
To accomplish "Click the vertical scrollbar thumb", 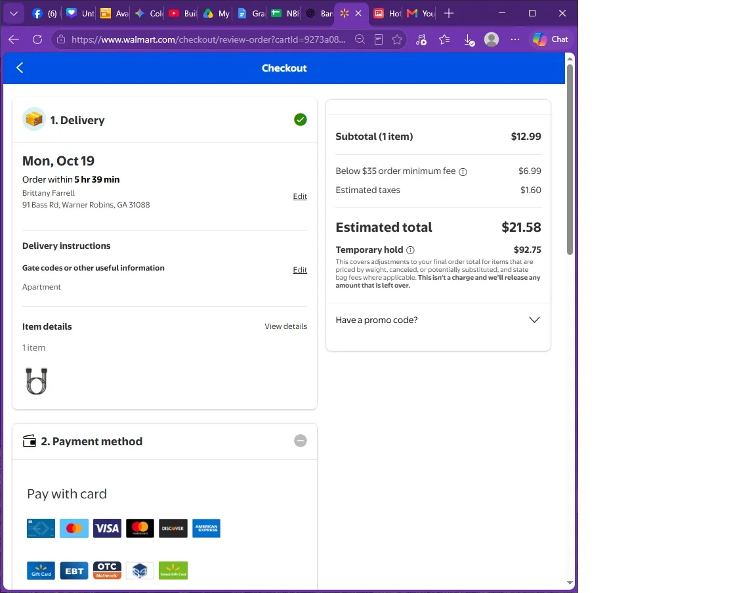I will coord(570,159).
